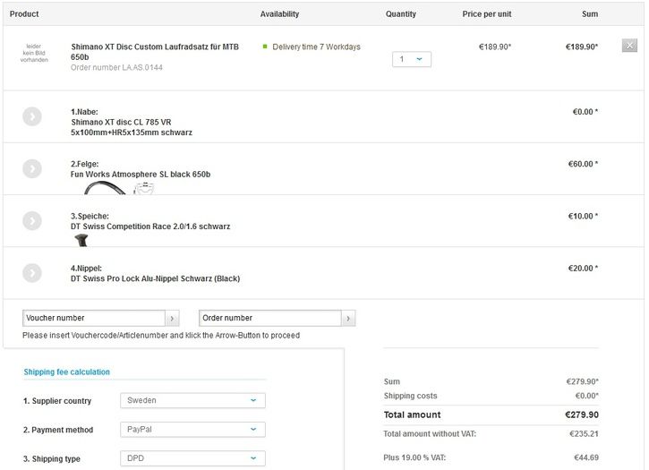Submit the voucher number with the arrow button
Screen dimensions: 649x470
point(172,319)
